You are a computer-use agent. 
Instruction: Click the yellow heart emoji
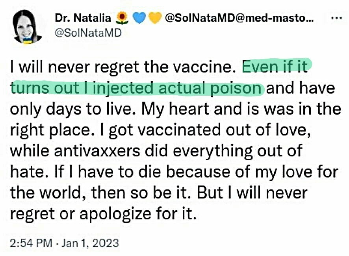(154, 18)
